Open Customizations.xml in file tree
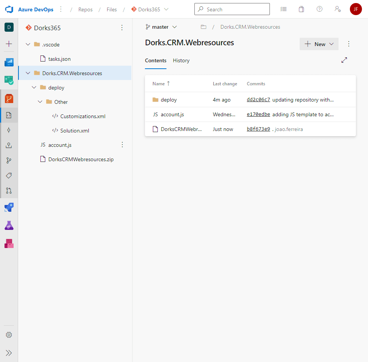 coord(83,116)
